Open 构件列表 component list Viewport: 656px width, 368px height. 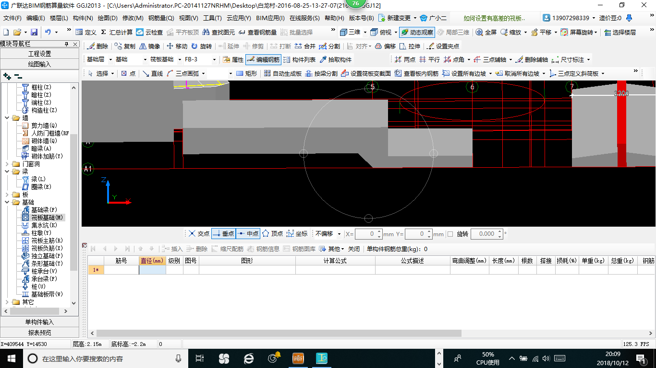(300, 60)
